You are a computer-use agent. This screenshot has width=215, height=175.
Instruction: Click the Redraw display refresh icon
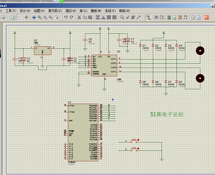(x=13, y=17)
